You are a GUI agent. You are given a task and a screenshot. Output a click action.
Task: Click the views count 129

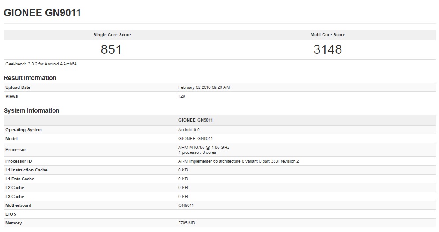coord(182,96)
